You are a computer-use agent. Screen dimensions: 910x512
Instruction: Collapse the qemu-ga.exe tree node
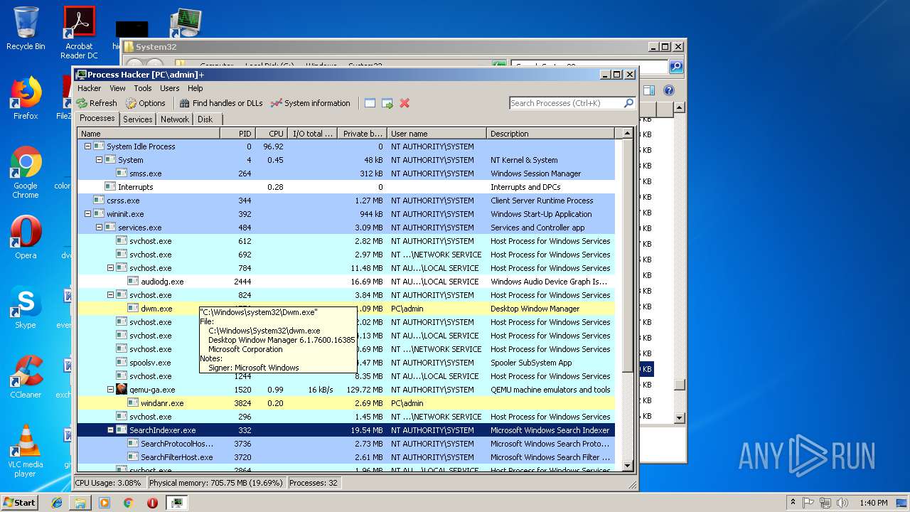(110, 390)
